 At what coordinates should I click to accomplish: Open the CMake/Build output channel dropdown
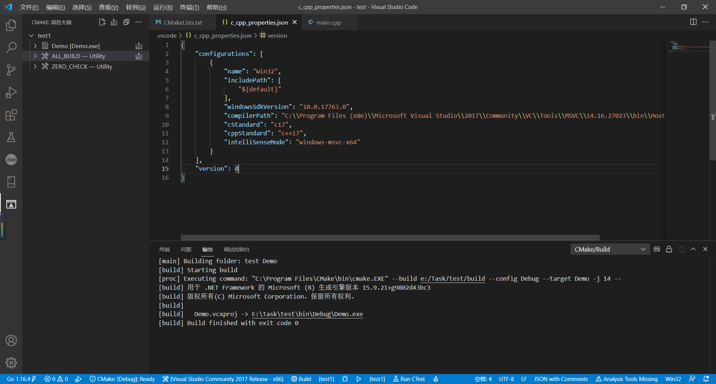610,249
